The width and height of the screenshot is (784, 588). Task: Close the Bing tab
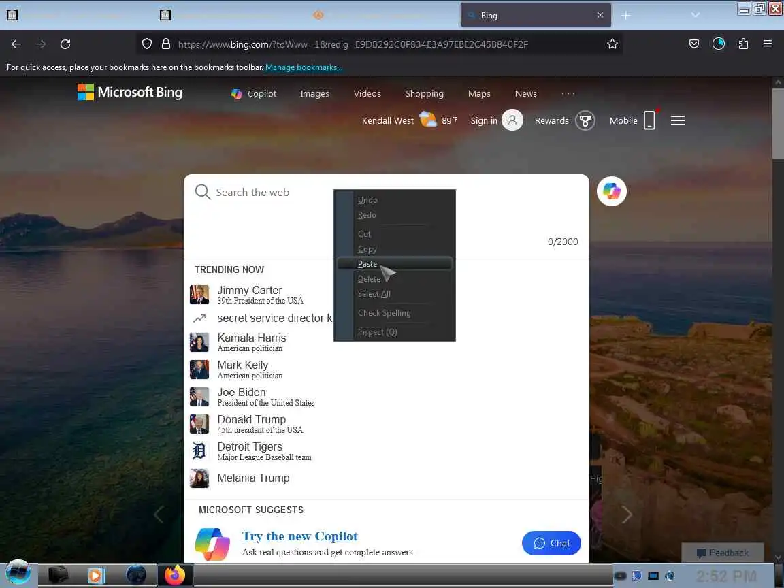600,15
